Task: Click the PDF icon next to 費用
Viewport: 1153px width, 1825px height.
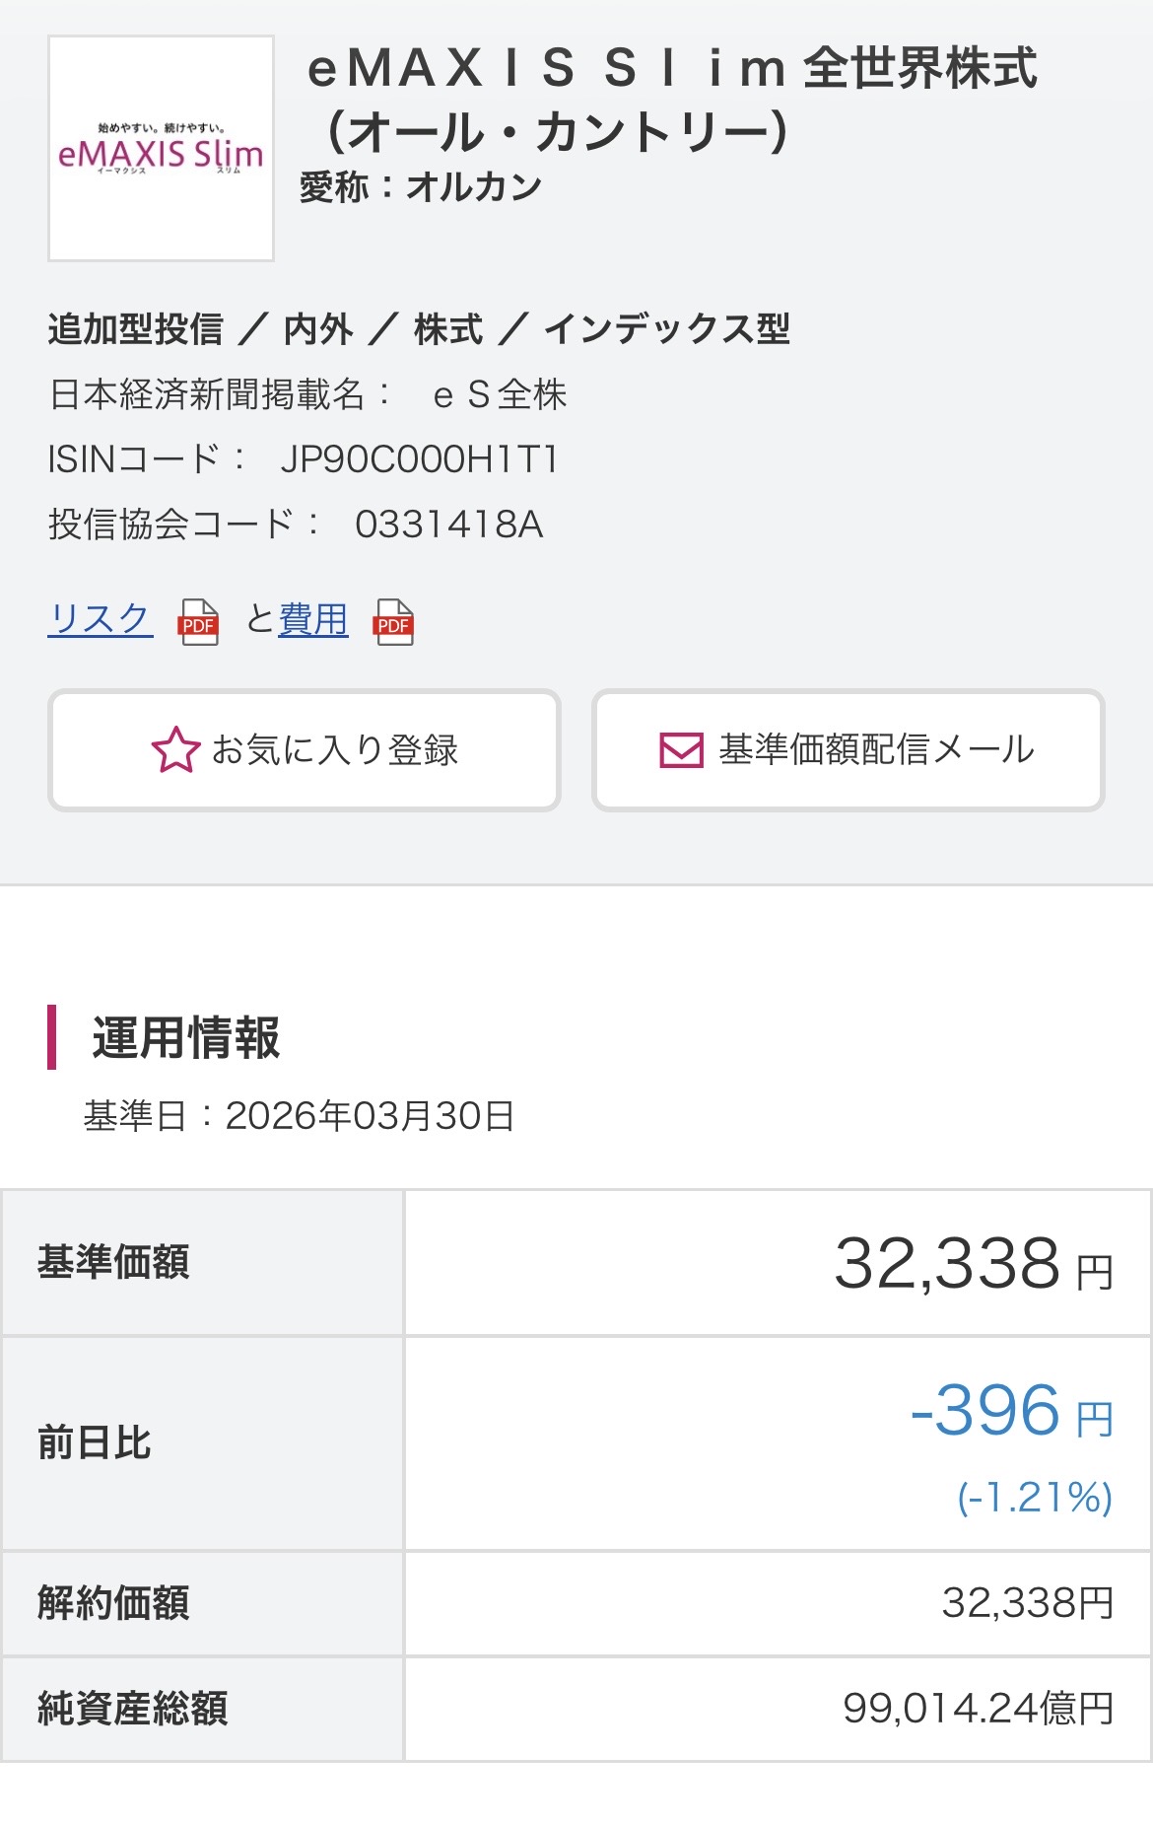Action: click(x=393, y=622)
